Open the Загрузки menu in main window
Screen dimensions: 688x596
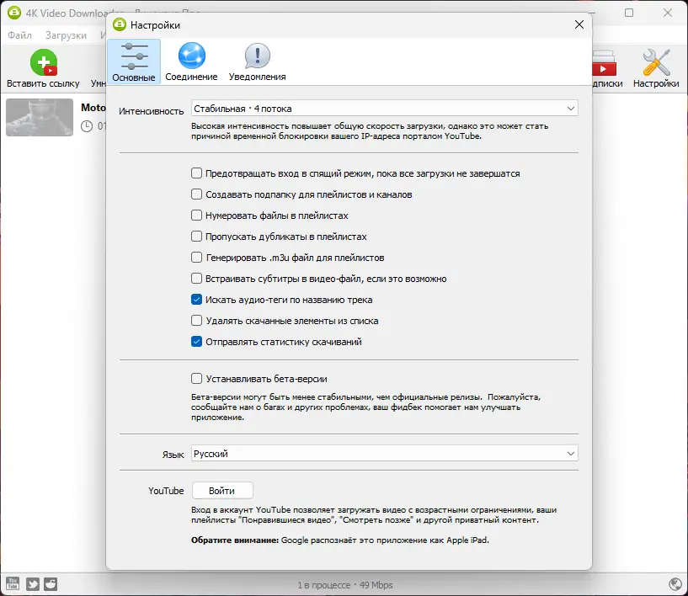66,35
